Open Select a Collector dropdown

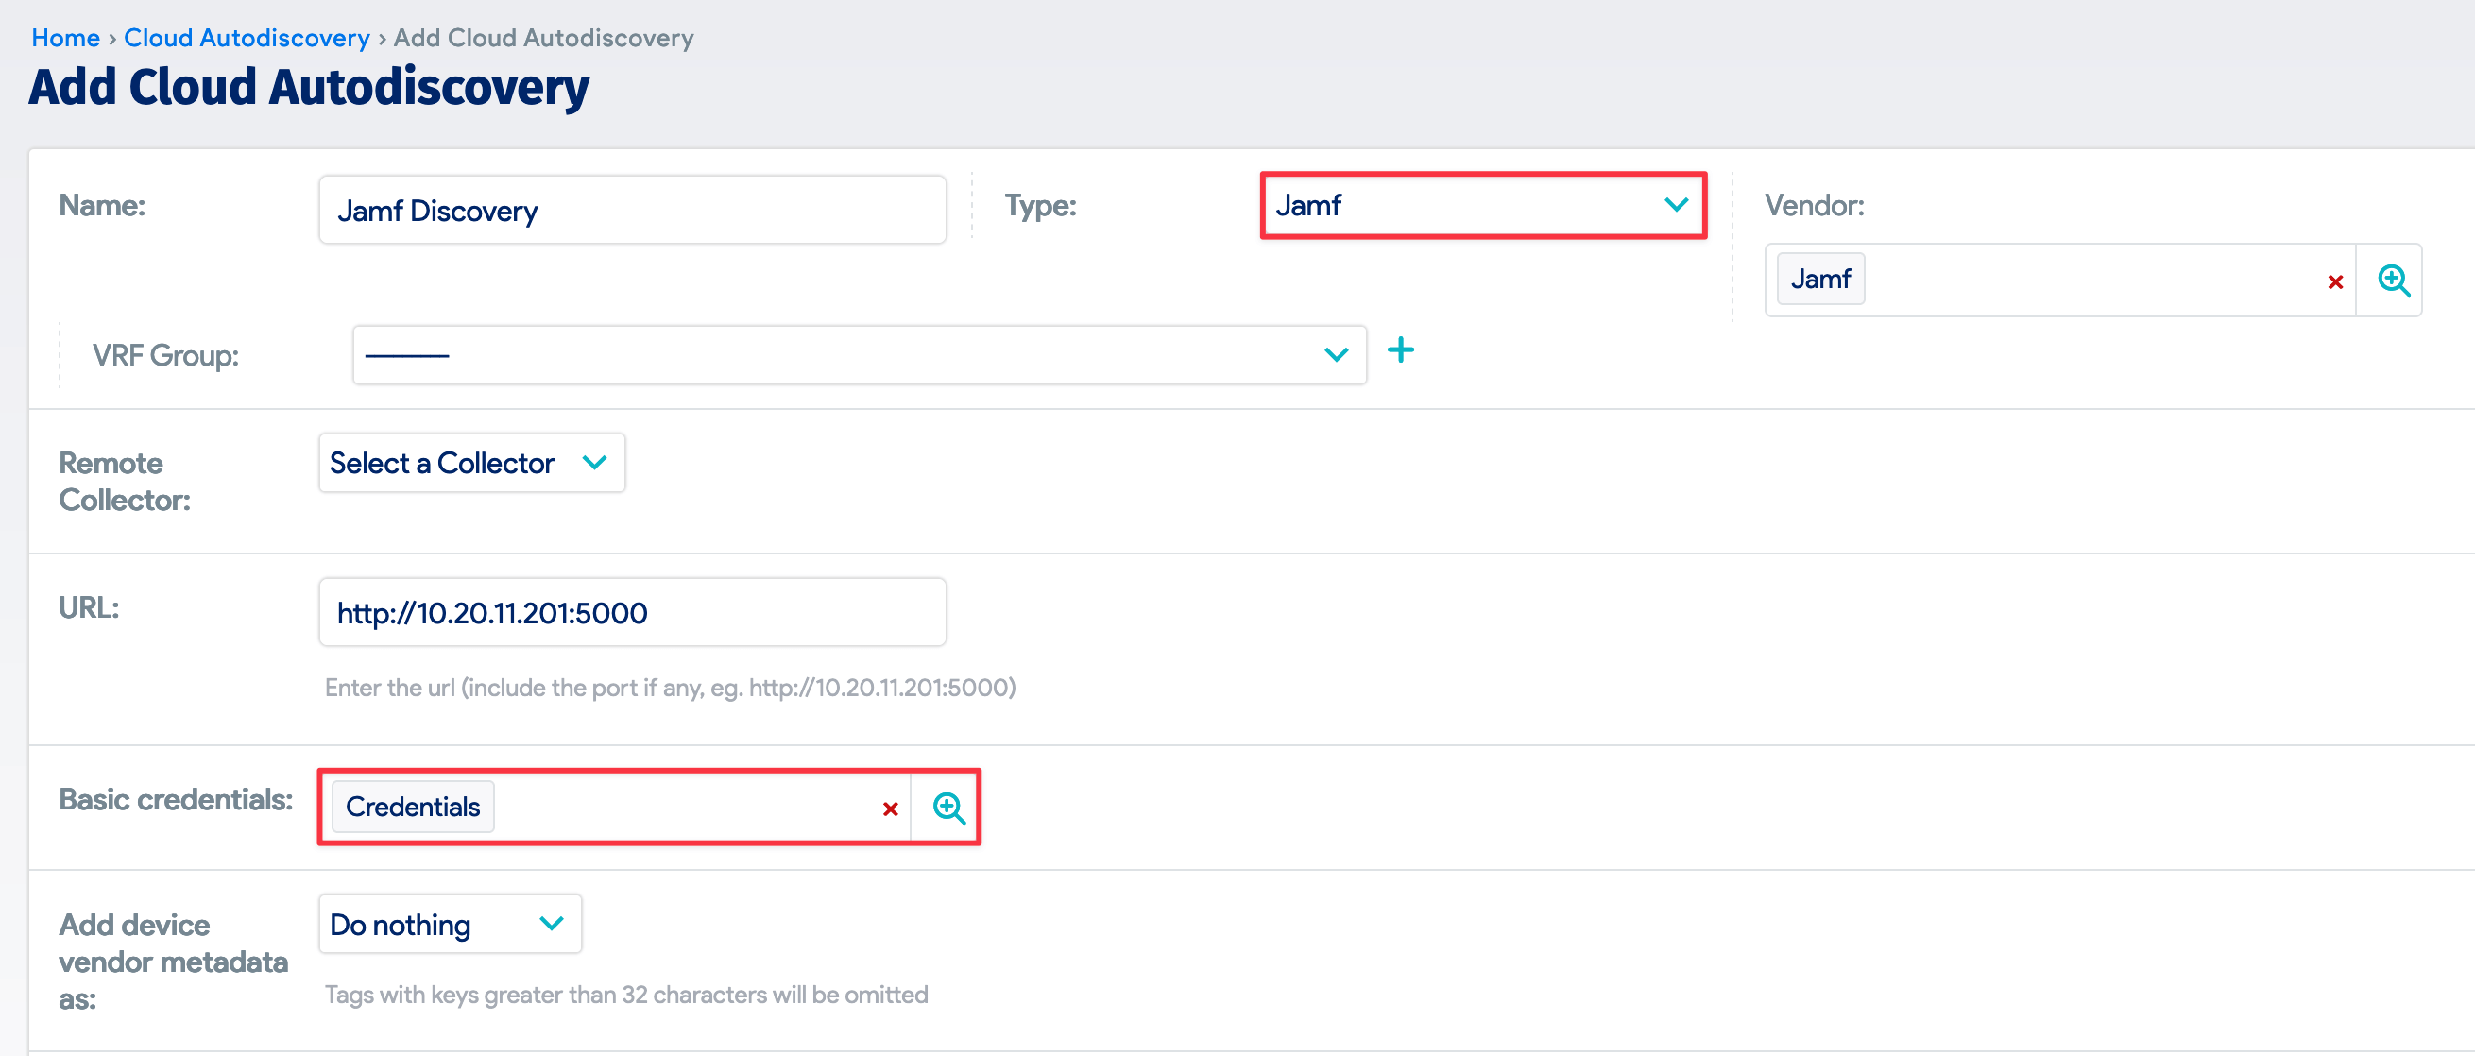(470, 463)
